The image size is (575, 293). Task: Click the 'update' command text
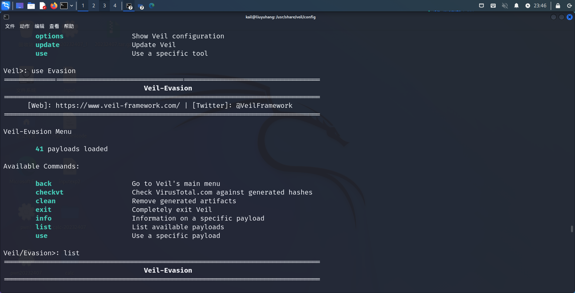tap(48, 45)
